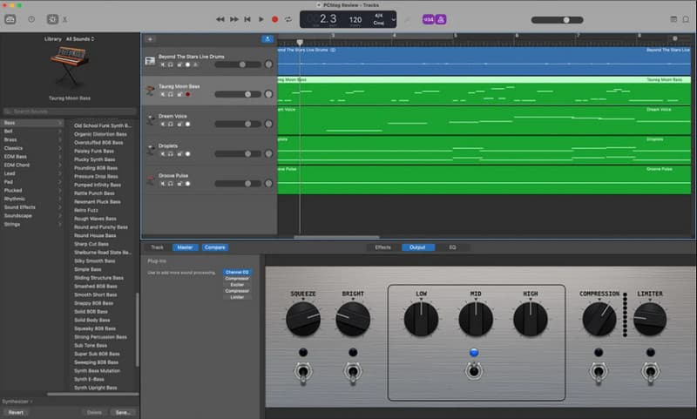The width and height of the screenshot is (697, 419).
Task: Flip the Limiter toggle switch
Action: [x=650, y=374]
